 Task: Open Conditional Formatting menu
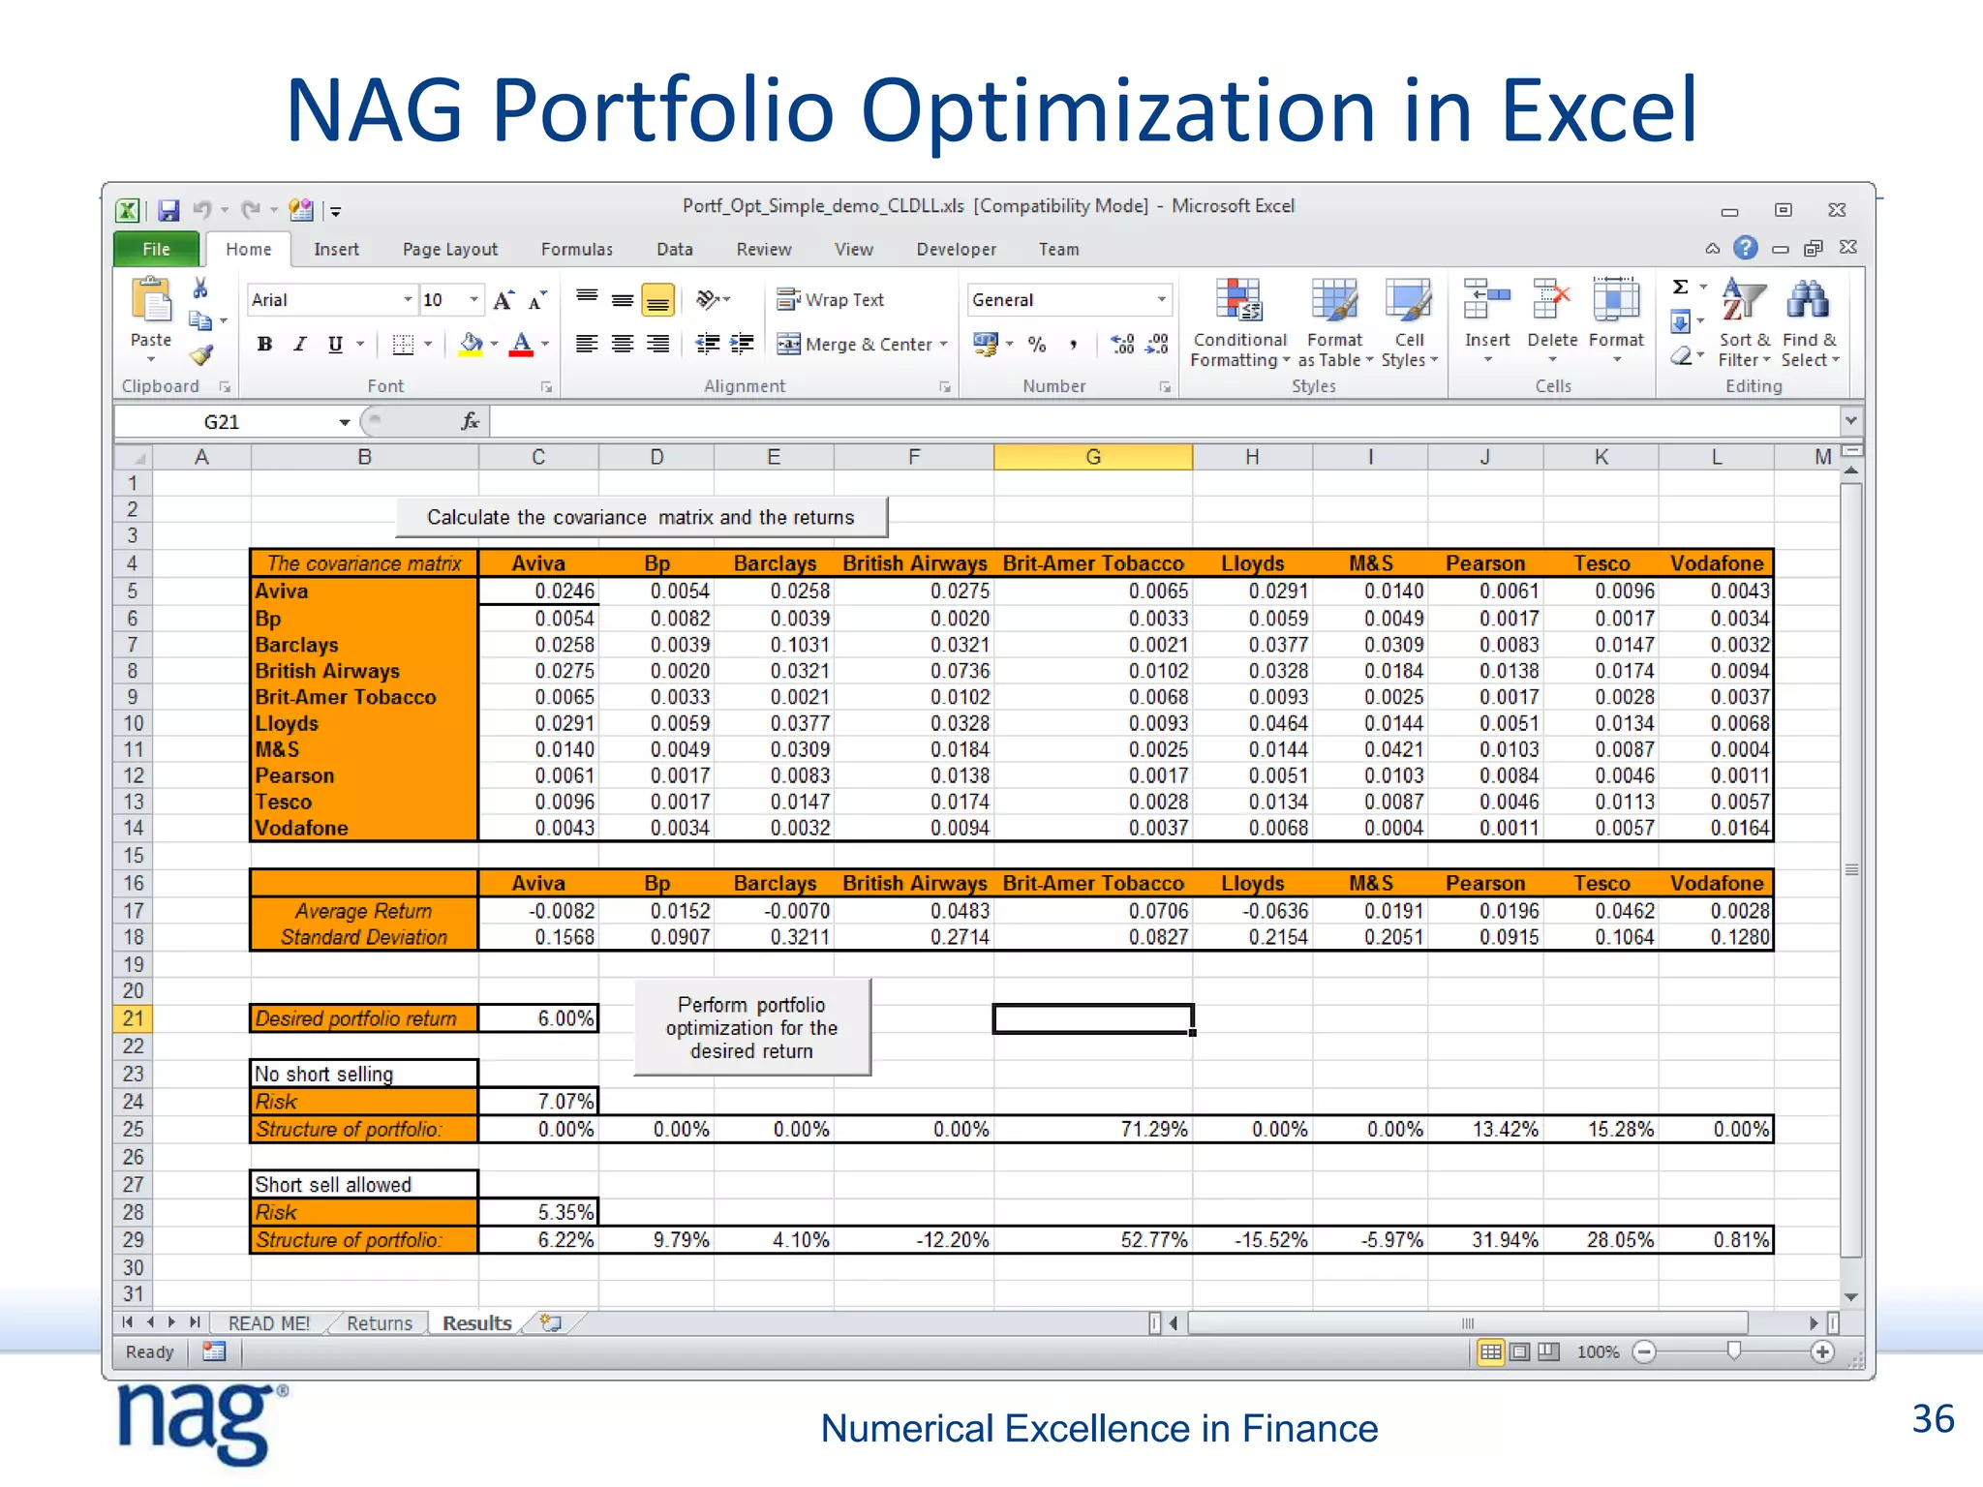(x=1239, y=322)
